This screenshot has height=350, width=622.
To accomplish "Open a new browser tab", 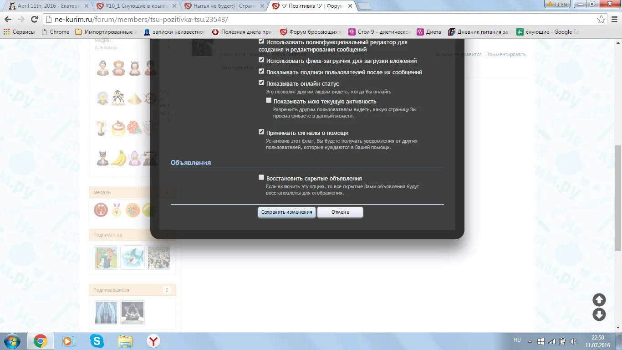I will pyautogui.click(x=365, y=6).
